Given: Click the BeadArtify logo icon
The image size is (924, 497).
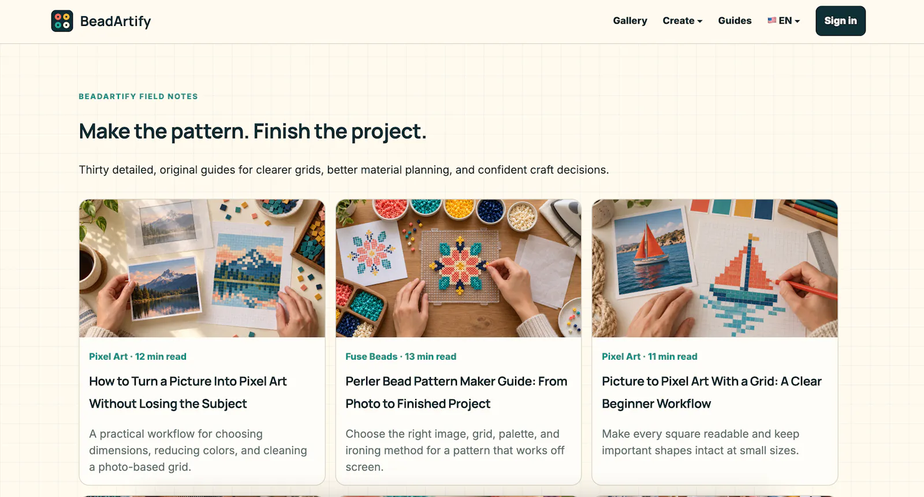Looking at the screenshot, I should click(62, 21).
